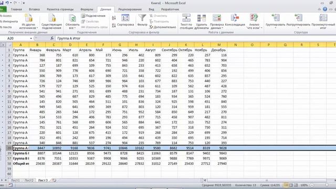
Task: Select row header 58
Action: coord(9,163)
